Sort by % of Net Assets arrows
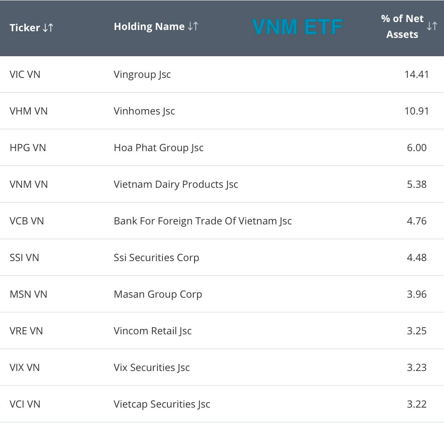Viewport: 444px width, 423px height. [x=432, y=26]
